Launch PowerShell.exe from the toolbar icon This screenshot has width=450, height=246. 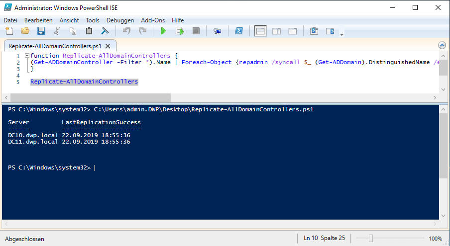coord(239,31)
